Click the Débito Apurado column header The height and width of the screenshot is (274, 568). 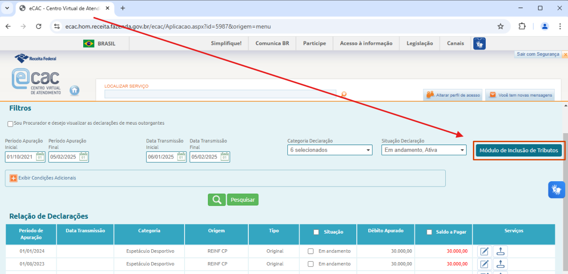[x=385, y=234]
